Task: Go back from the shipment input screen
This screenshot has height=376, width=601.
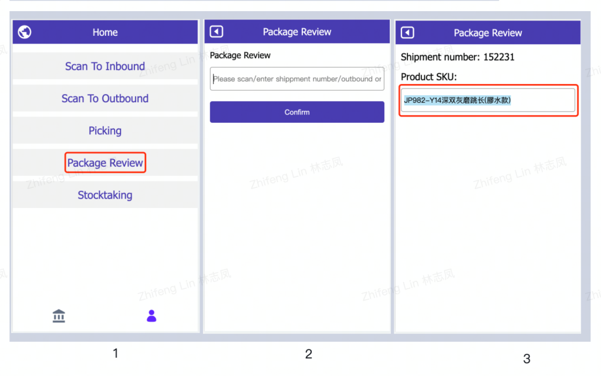Action: [217, 32]
